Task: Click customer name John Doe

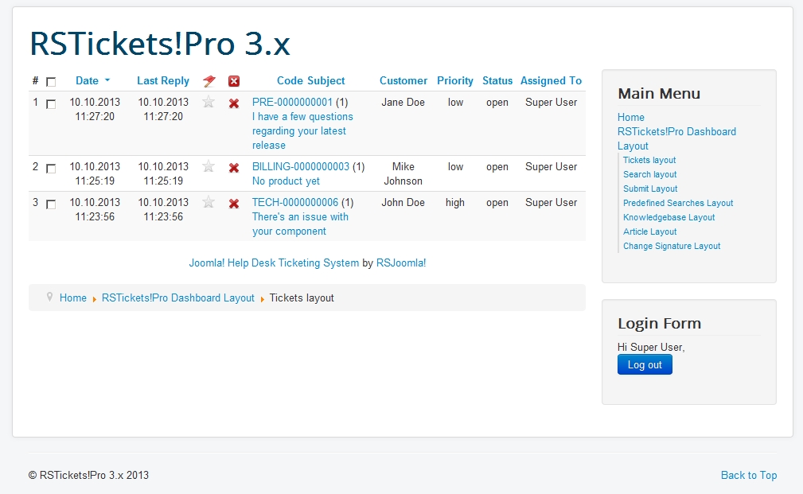Action: click(403, 202)
